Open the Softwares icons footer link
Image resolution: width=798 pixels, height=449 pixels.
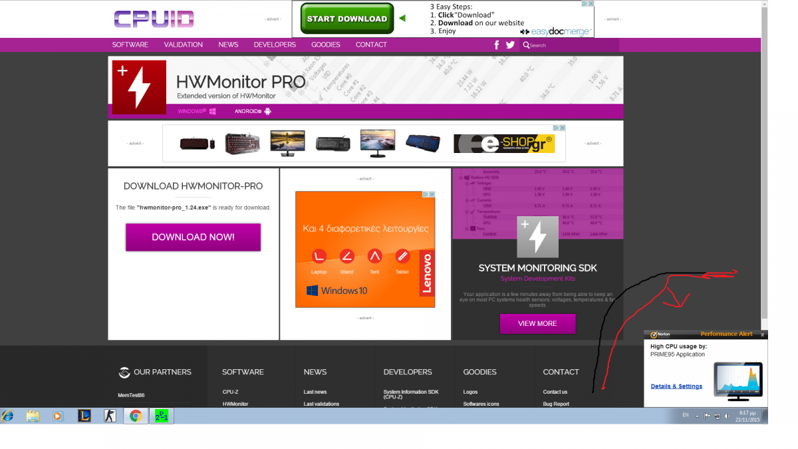pos(481,404)
